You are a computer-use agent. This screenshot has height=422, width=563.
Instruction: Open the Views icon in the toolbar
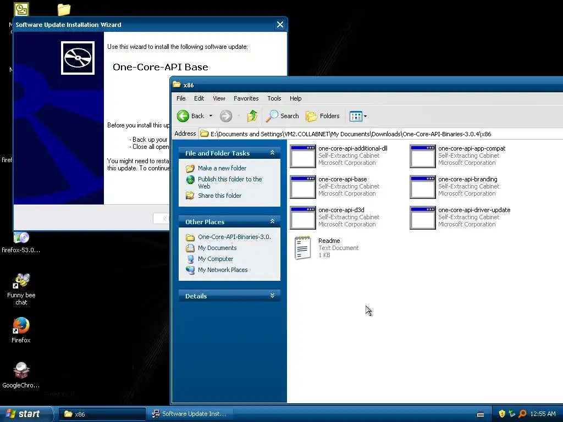point(356,116)
